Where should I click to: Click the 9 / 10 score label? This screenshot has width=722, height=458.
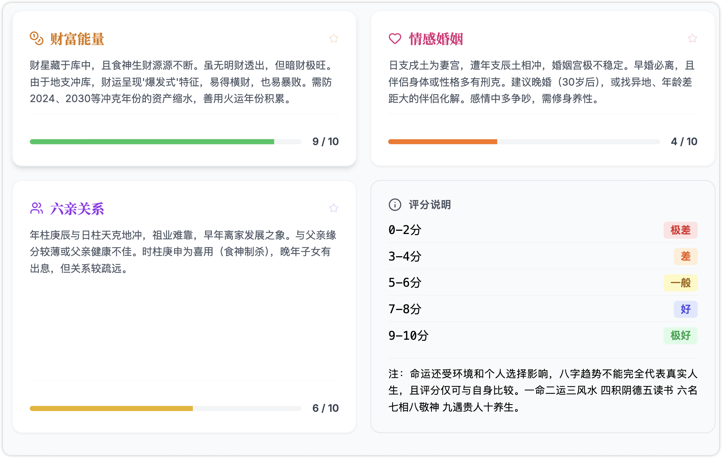pyautogui.click(x=325, y=142)
